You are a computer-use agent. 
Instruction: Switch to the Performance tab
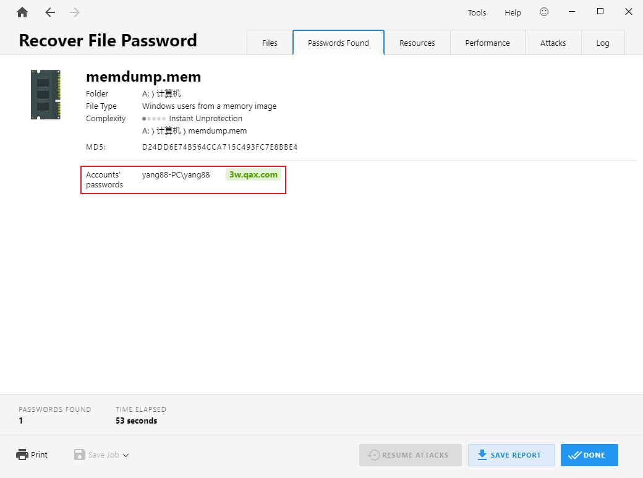tap(487, 43)
